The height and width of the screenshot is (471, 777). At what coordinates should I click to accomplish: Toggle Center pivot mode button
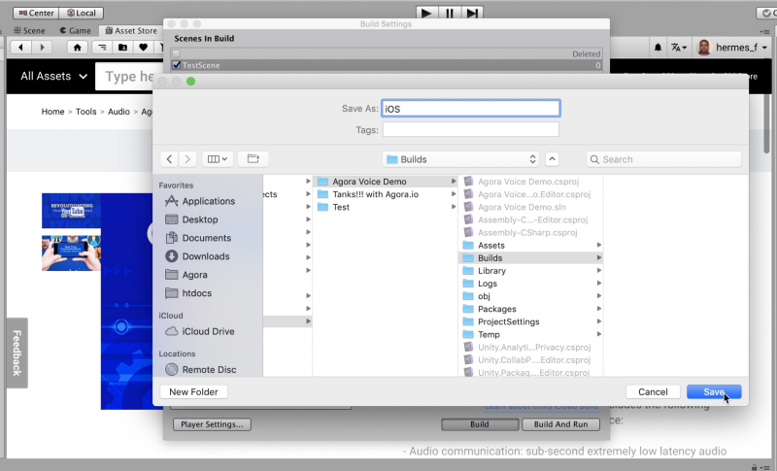[x=36, y=13]
